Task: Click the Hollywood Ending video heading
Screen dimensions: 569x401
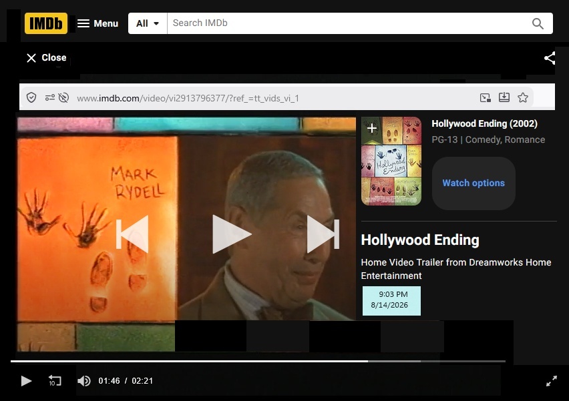Action: (420, 240)
